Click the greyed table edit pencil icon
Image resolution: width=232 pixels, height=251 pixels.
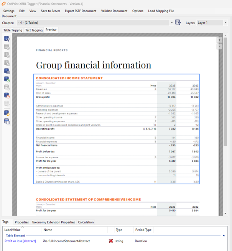point(7,63)
